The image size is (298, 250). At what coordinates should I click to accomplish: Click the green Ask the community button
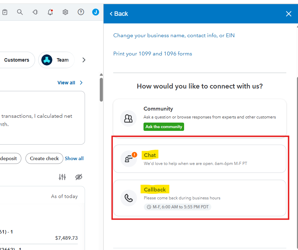pos(164,127)
